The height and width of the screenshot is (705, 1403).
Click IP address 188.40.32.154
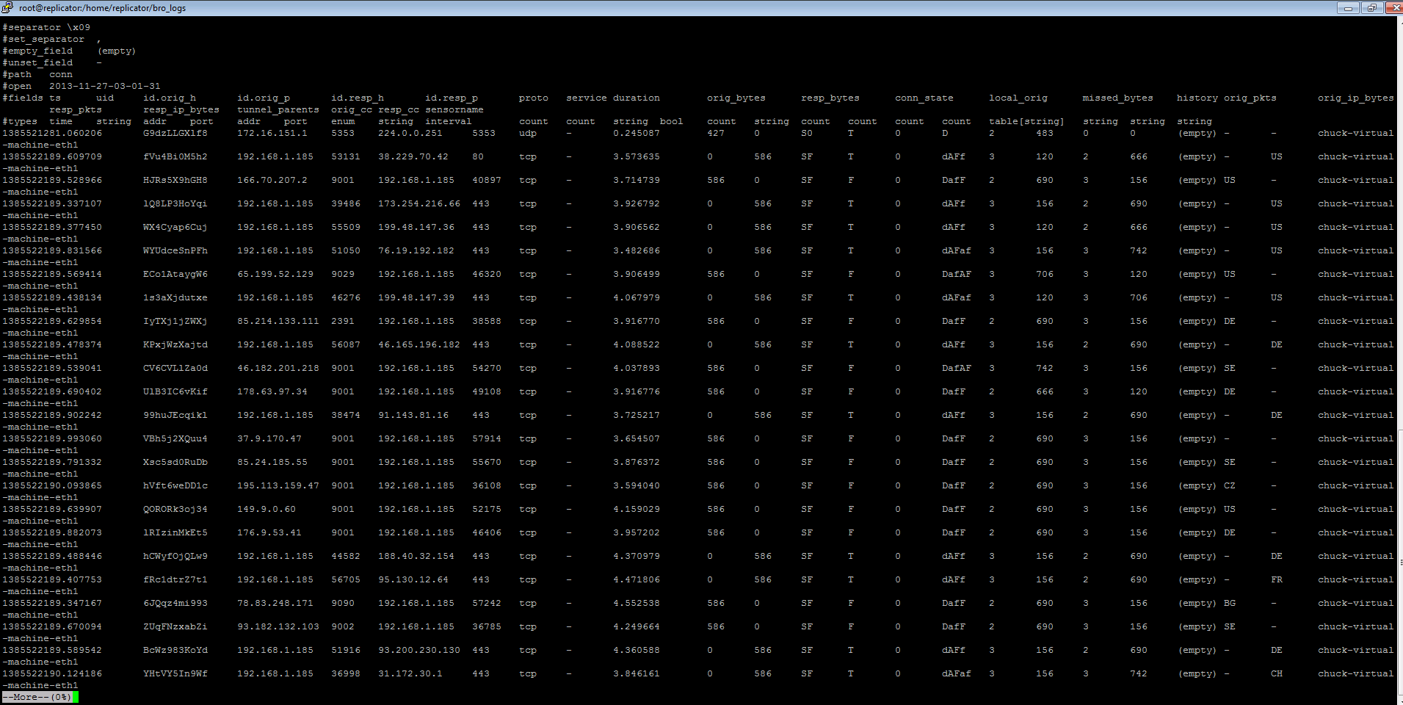click(416, 557)
